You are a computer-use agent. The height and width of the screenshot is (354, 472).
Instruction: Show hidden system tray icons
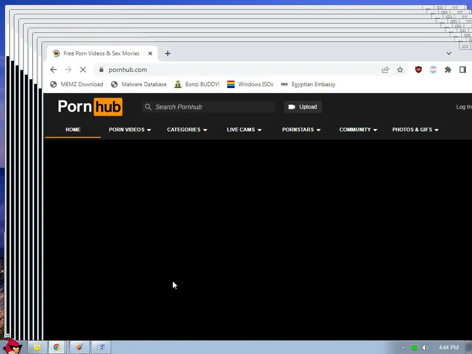[x=403, y=348]
